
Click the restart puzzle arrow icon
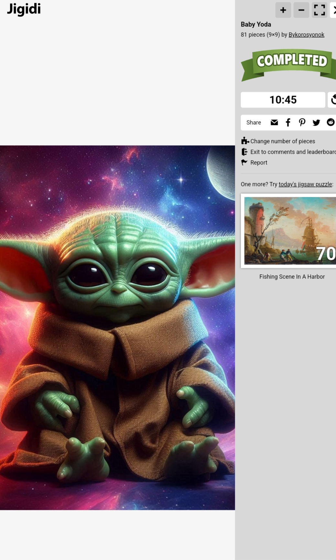332,100
